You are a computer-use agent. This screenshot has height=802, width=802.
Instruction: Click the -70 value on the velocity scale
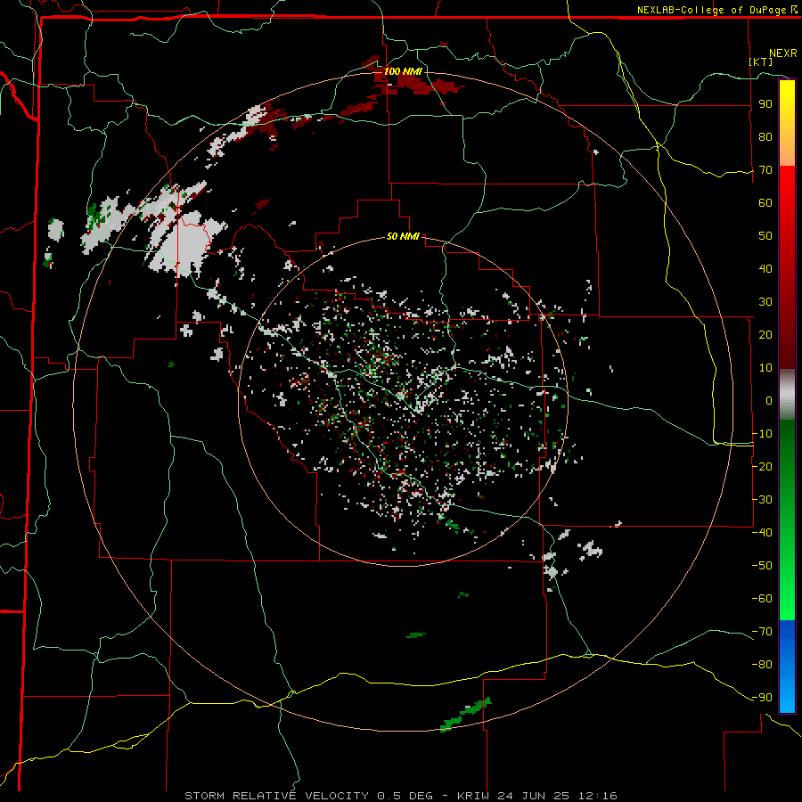(762, 631)
